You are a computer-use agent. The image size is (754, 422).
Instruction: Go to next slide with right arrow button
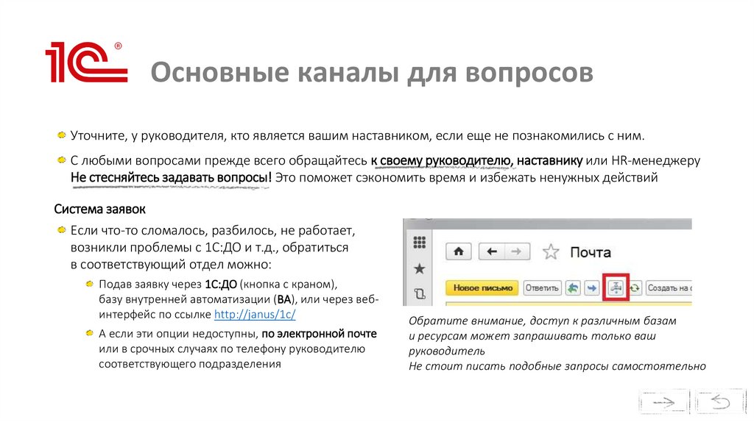[663, 401]
